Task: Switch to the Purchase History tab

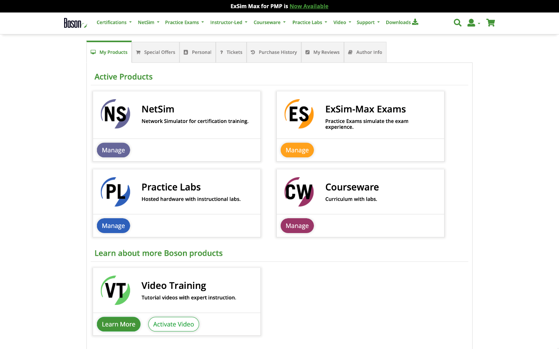Action: click(x=274, y=52)
